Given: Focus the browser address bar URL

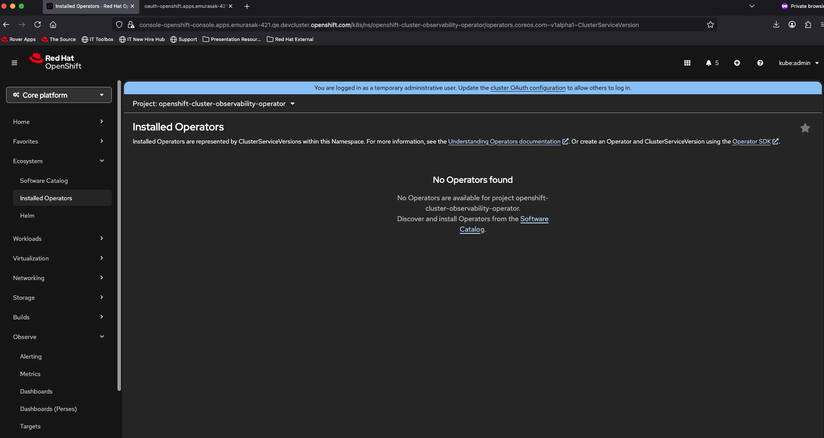Looking at the screenshot, I should pos(389,25).
